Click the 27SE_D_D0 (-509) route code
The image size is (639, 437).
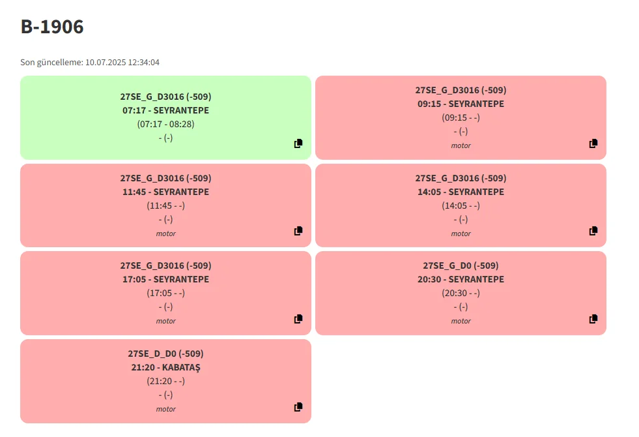point(165,354)
